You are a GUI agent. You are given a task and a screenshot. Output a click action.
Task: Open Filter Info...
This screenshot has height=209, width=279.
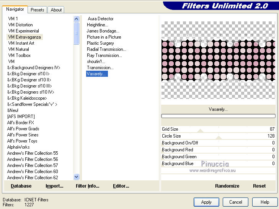[x=88, y=186]
